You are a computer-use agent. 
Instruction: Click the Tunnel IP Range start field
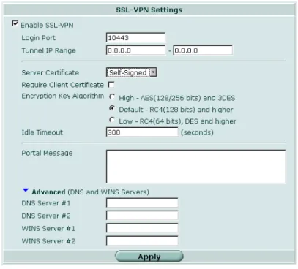pos(135,50)
